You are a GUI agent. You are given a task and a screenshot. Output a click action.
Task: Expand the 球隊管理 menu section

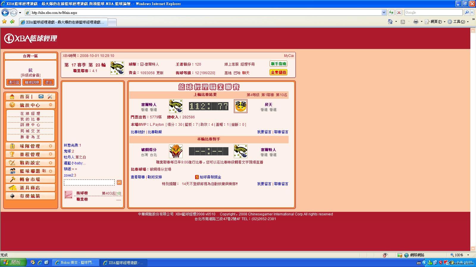click(51, 146)
